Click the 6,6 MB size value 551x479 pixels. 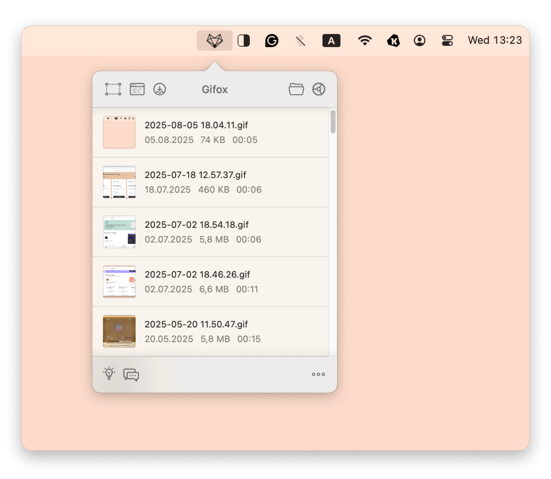tap(214, 289)
